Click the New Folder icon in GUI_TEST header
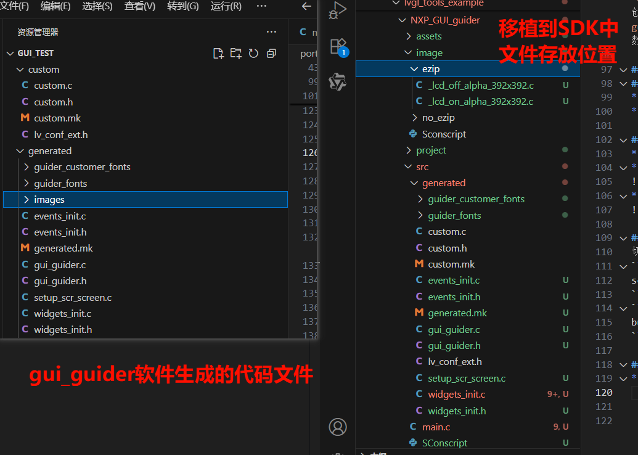Screen dimensions: 638x455 click(235, 54)
